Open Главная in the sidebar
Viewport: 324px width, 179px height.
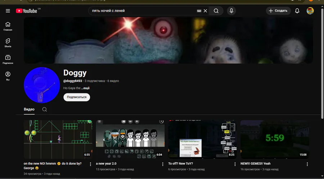8,26
